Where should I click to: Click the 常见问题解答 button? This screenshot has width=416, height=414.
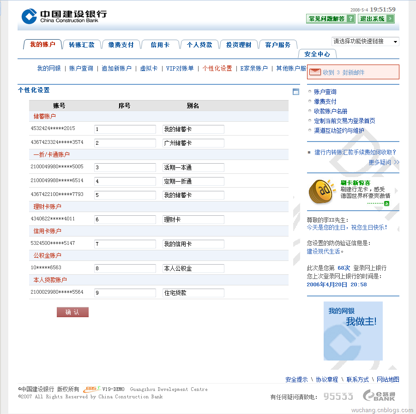[x=331, y=18]
